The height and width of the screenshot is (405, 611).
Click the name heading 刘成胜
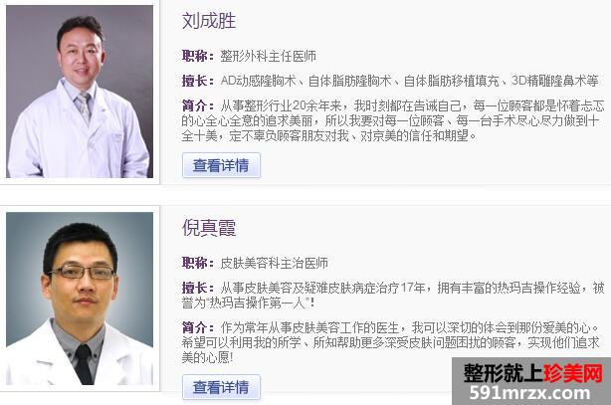coord(209,21)
